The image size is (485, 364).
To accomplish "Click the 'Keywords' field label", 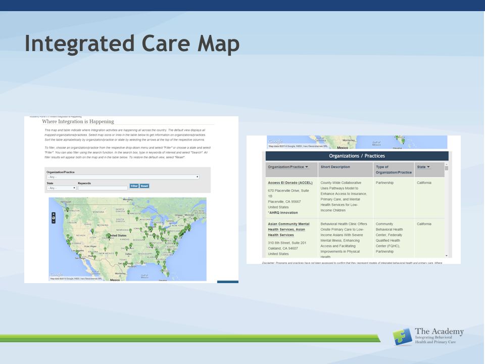I will tap(84, 183).
